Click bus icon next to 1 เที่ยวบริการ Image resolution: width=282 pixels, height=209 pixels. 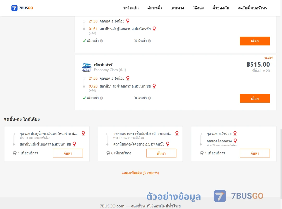click(x=202, y=153)
